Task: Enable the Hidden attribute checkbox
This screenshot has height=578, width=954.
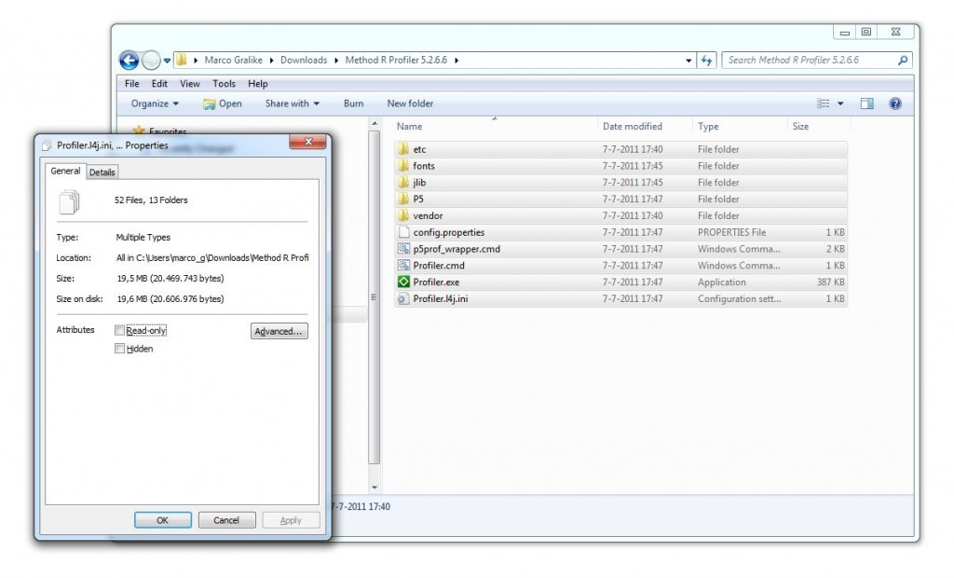Action: tap(119, 349)
